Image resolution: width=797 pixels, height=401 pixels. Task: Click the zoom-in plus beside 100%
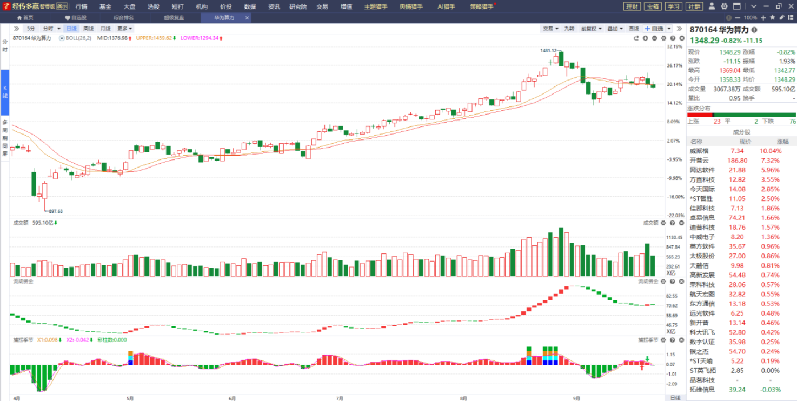point(763,18)
